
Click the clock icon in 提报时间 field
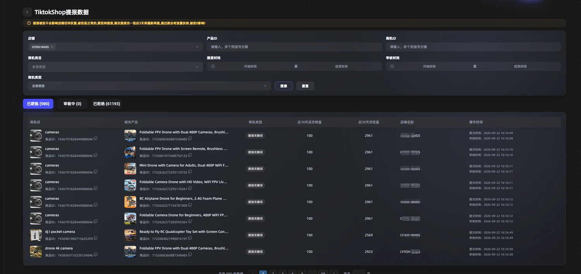coord(213,66)
